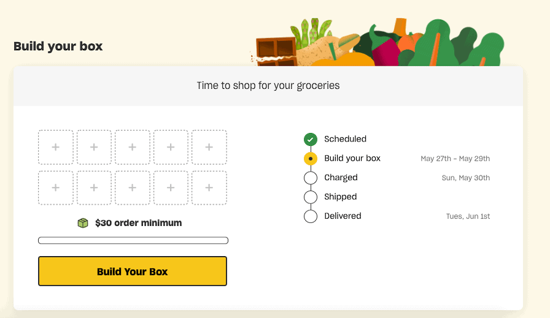Click the Charged step circle

click(311, 178)
